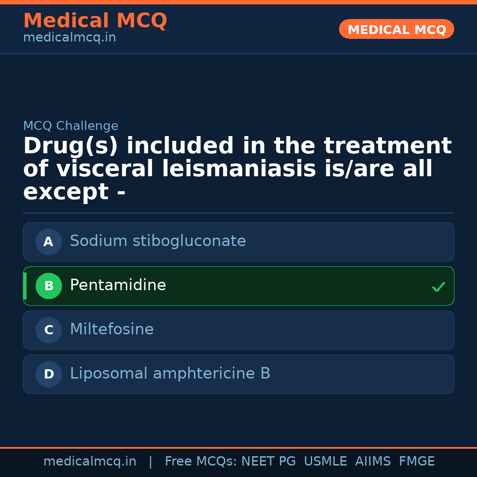Click the green B option badge
This screenshot has height=477, width=477.
(x=49, y=286)
